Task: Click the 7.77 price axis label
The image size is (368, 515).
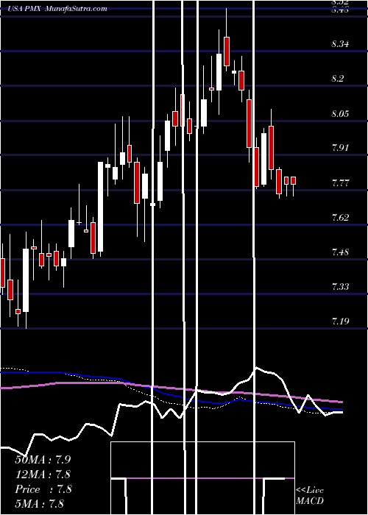Action: click(x=341, y=183)
